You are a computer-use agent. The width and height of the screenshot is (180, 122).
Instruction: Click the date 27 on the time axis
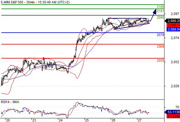coord(140,120)
